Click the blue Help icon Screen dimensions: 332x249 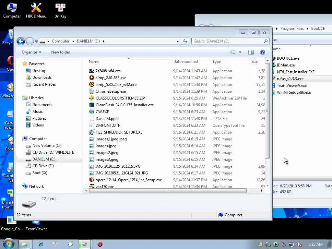(x=263, y=52)
